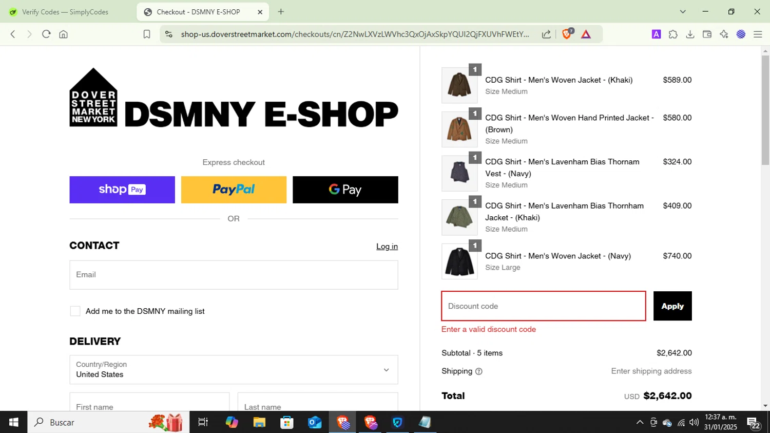Open the clock showing 12:37 a. m.
The width and height of the screenshot is (770, 433).
(x=720, y=422)
